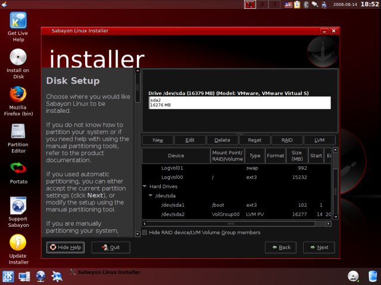Click the sda2 16276 MB drive bar

coord(240,103)
